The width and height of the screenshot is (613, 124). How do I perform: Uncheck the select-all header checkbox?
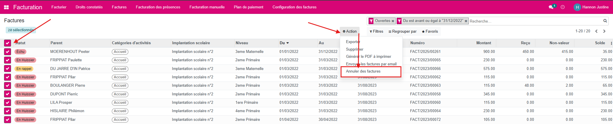(8, 43)
